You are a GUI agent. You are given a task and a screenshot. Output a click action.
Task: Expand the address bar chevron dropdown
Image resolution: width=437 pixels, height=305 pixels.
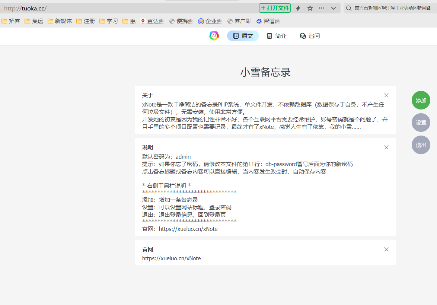(x=334, y=8)
